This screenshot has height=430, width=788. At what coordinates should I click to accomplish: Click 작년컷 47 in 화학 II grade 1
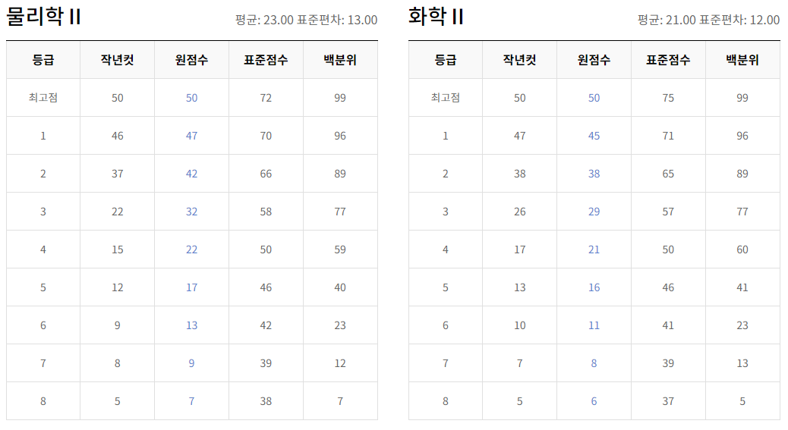tap(519, 136)
